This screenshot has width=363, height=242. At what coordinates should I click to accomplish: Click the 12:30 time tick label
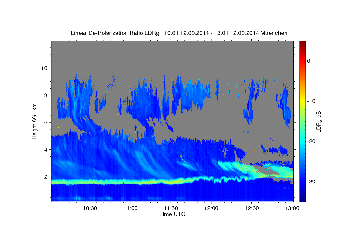coord(252,208)
